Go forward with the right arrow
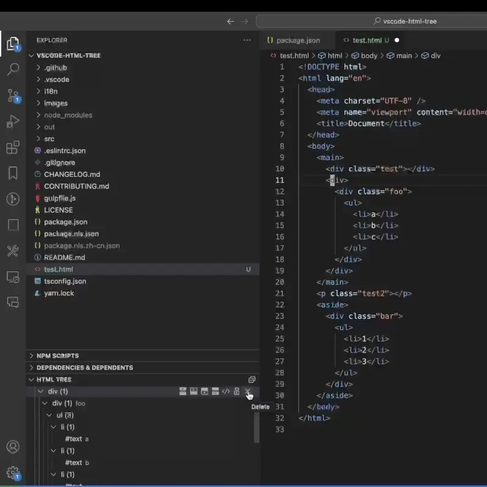 (x=245, y=21)
